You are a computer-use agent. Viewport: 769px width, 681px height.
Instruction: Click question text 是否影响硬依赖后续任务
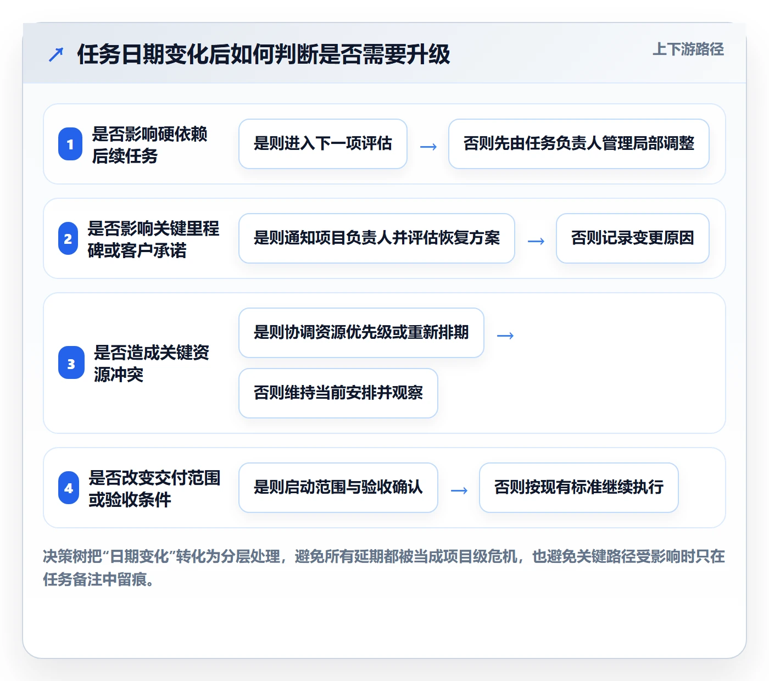[149, 144]
